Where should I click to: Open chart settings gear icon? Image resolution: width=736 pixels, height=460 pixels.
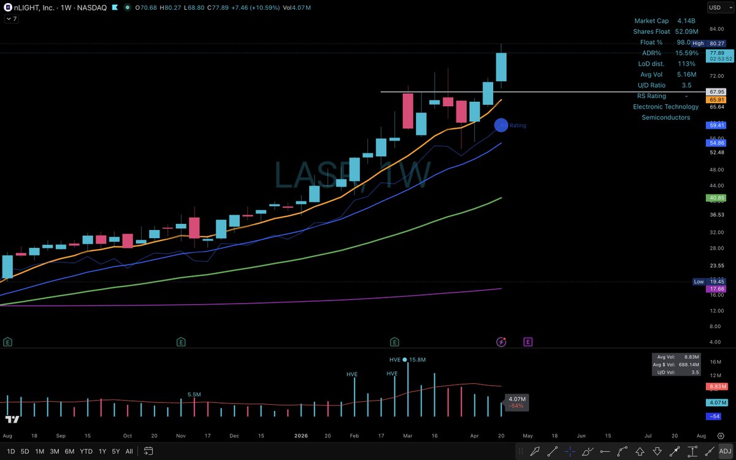[x=721, y=435]
